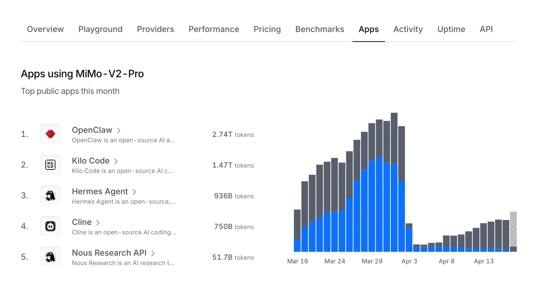Go to the Providers tab
This screenshot has height=282, width=552.
[x=155, y=29]
